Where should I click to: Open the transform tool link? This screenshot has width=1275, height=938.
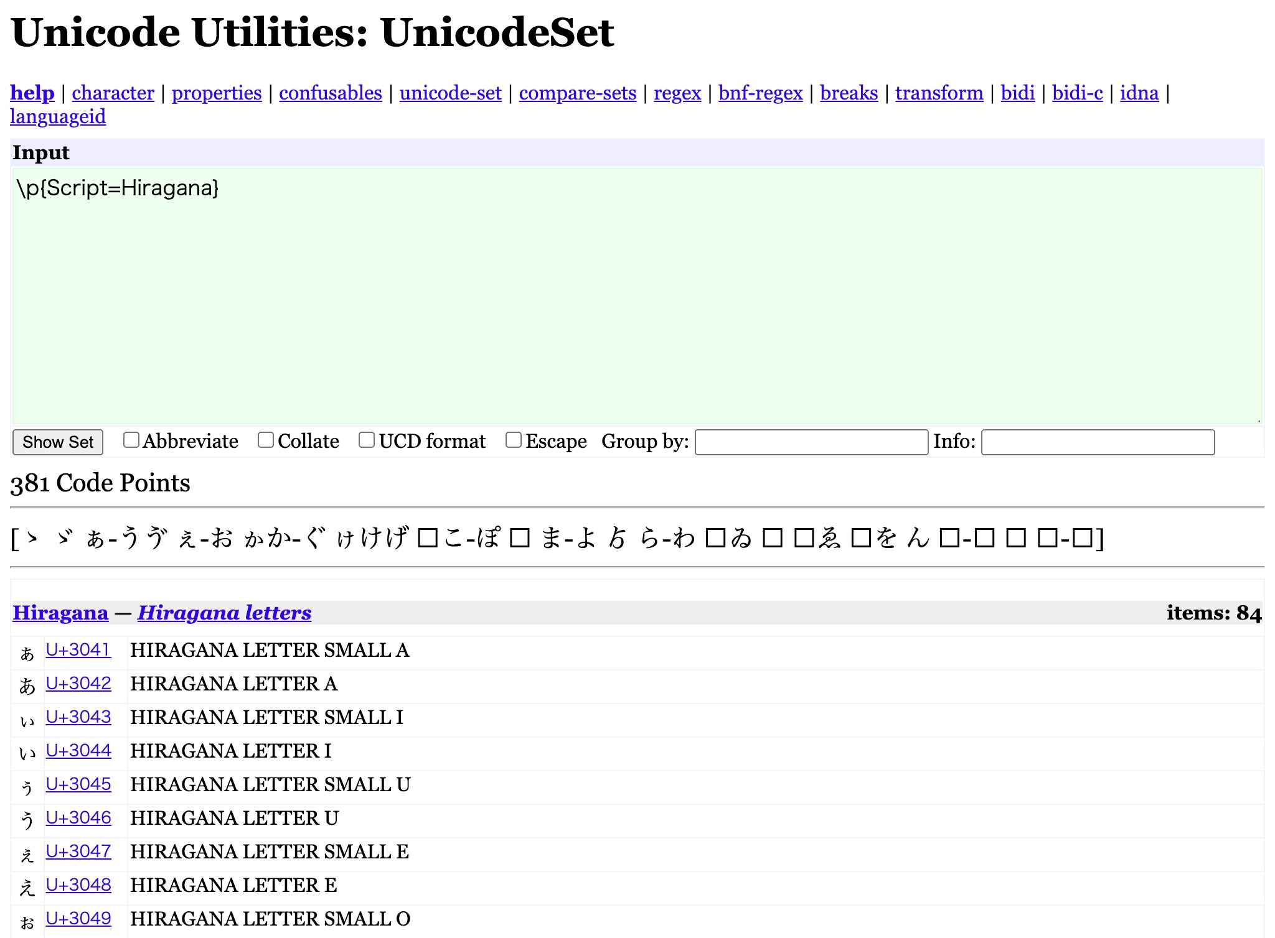point(939,93)
